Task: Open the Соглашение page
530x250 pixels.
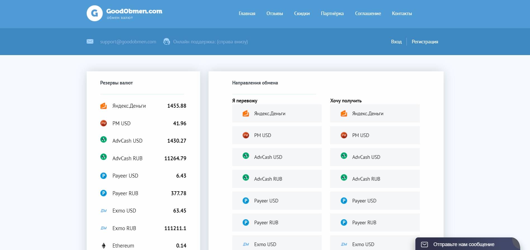Action: 368,13
